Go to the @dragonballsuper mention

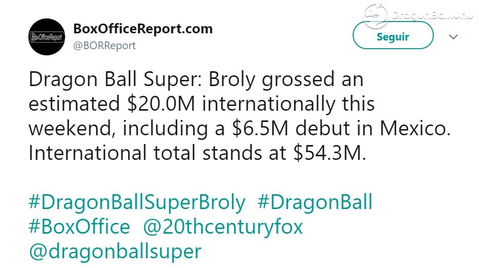pyautogui.click(x=115, y=253)
